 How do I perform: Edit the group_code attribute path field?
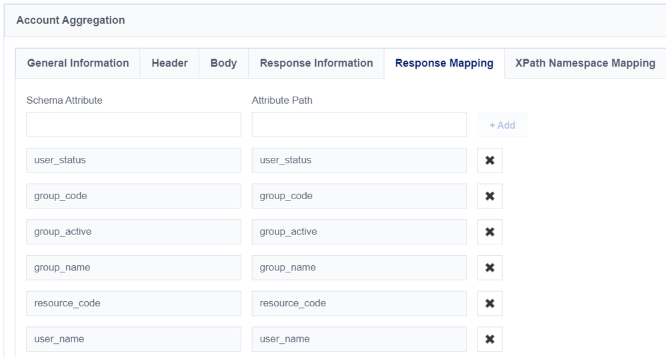359,196
